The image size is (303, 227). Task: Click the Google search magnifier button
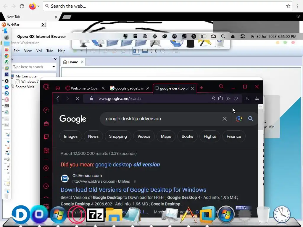[x=251, y=119]
